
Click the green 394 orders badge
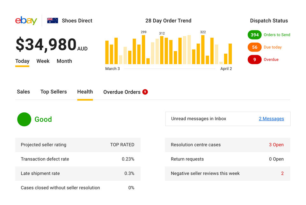coord(254,35)
